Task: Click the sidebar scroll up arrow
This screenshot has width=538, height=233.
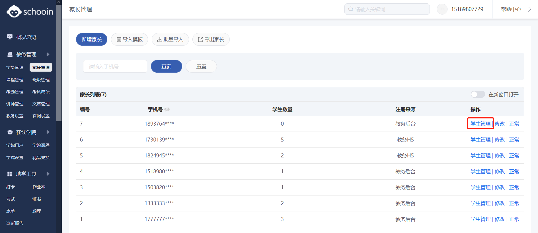Action: pyautogui.click(x=59, y=2)
